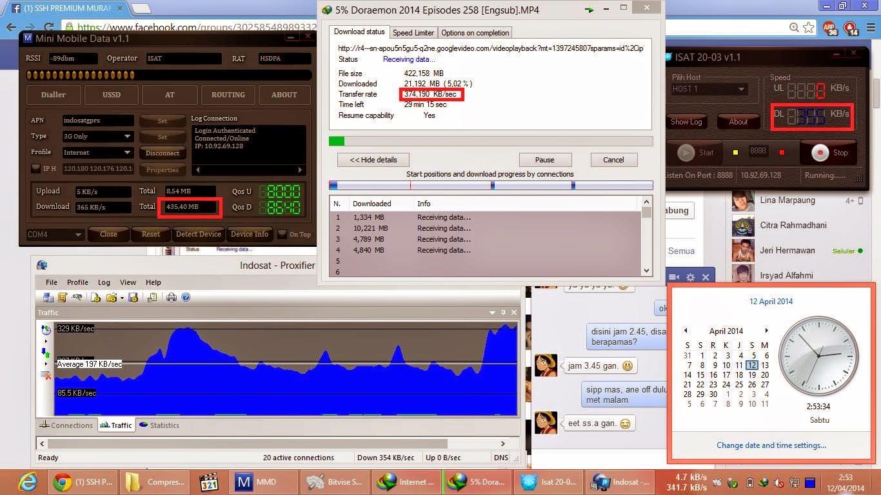The height and width of the screenshot is (495, 881).
Task: Open Internet Explorer from the taskbar
Action: [x=28, y=481]
